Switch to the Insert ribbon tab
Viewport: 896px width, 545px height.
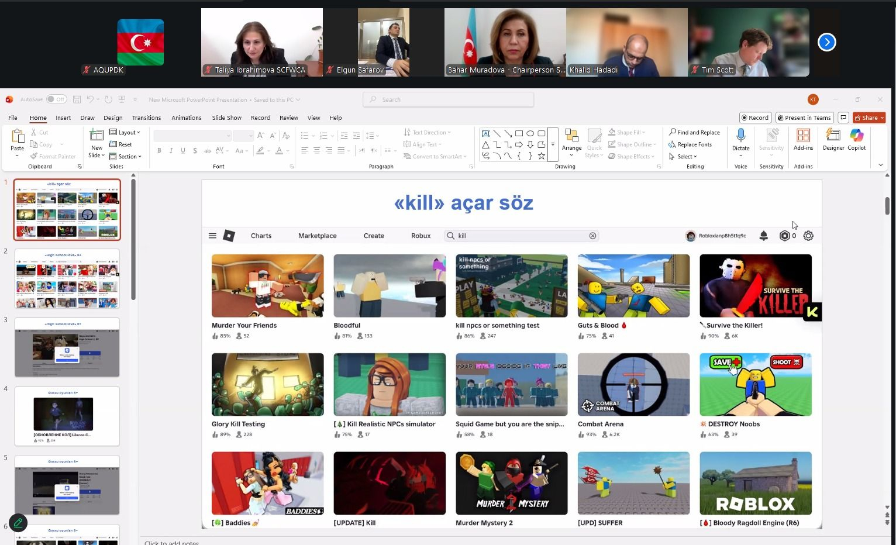63,118
